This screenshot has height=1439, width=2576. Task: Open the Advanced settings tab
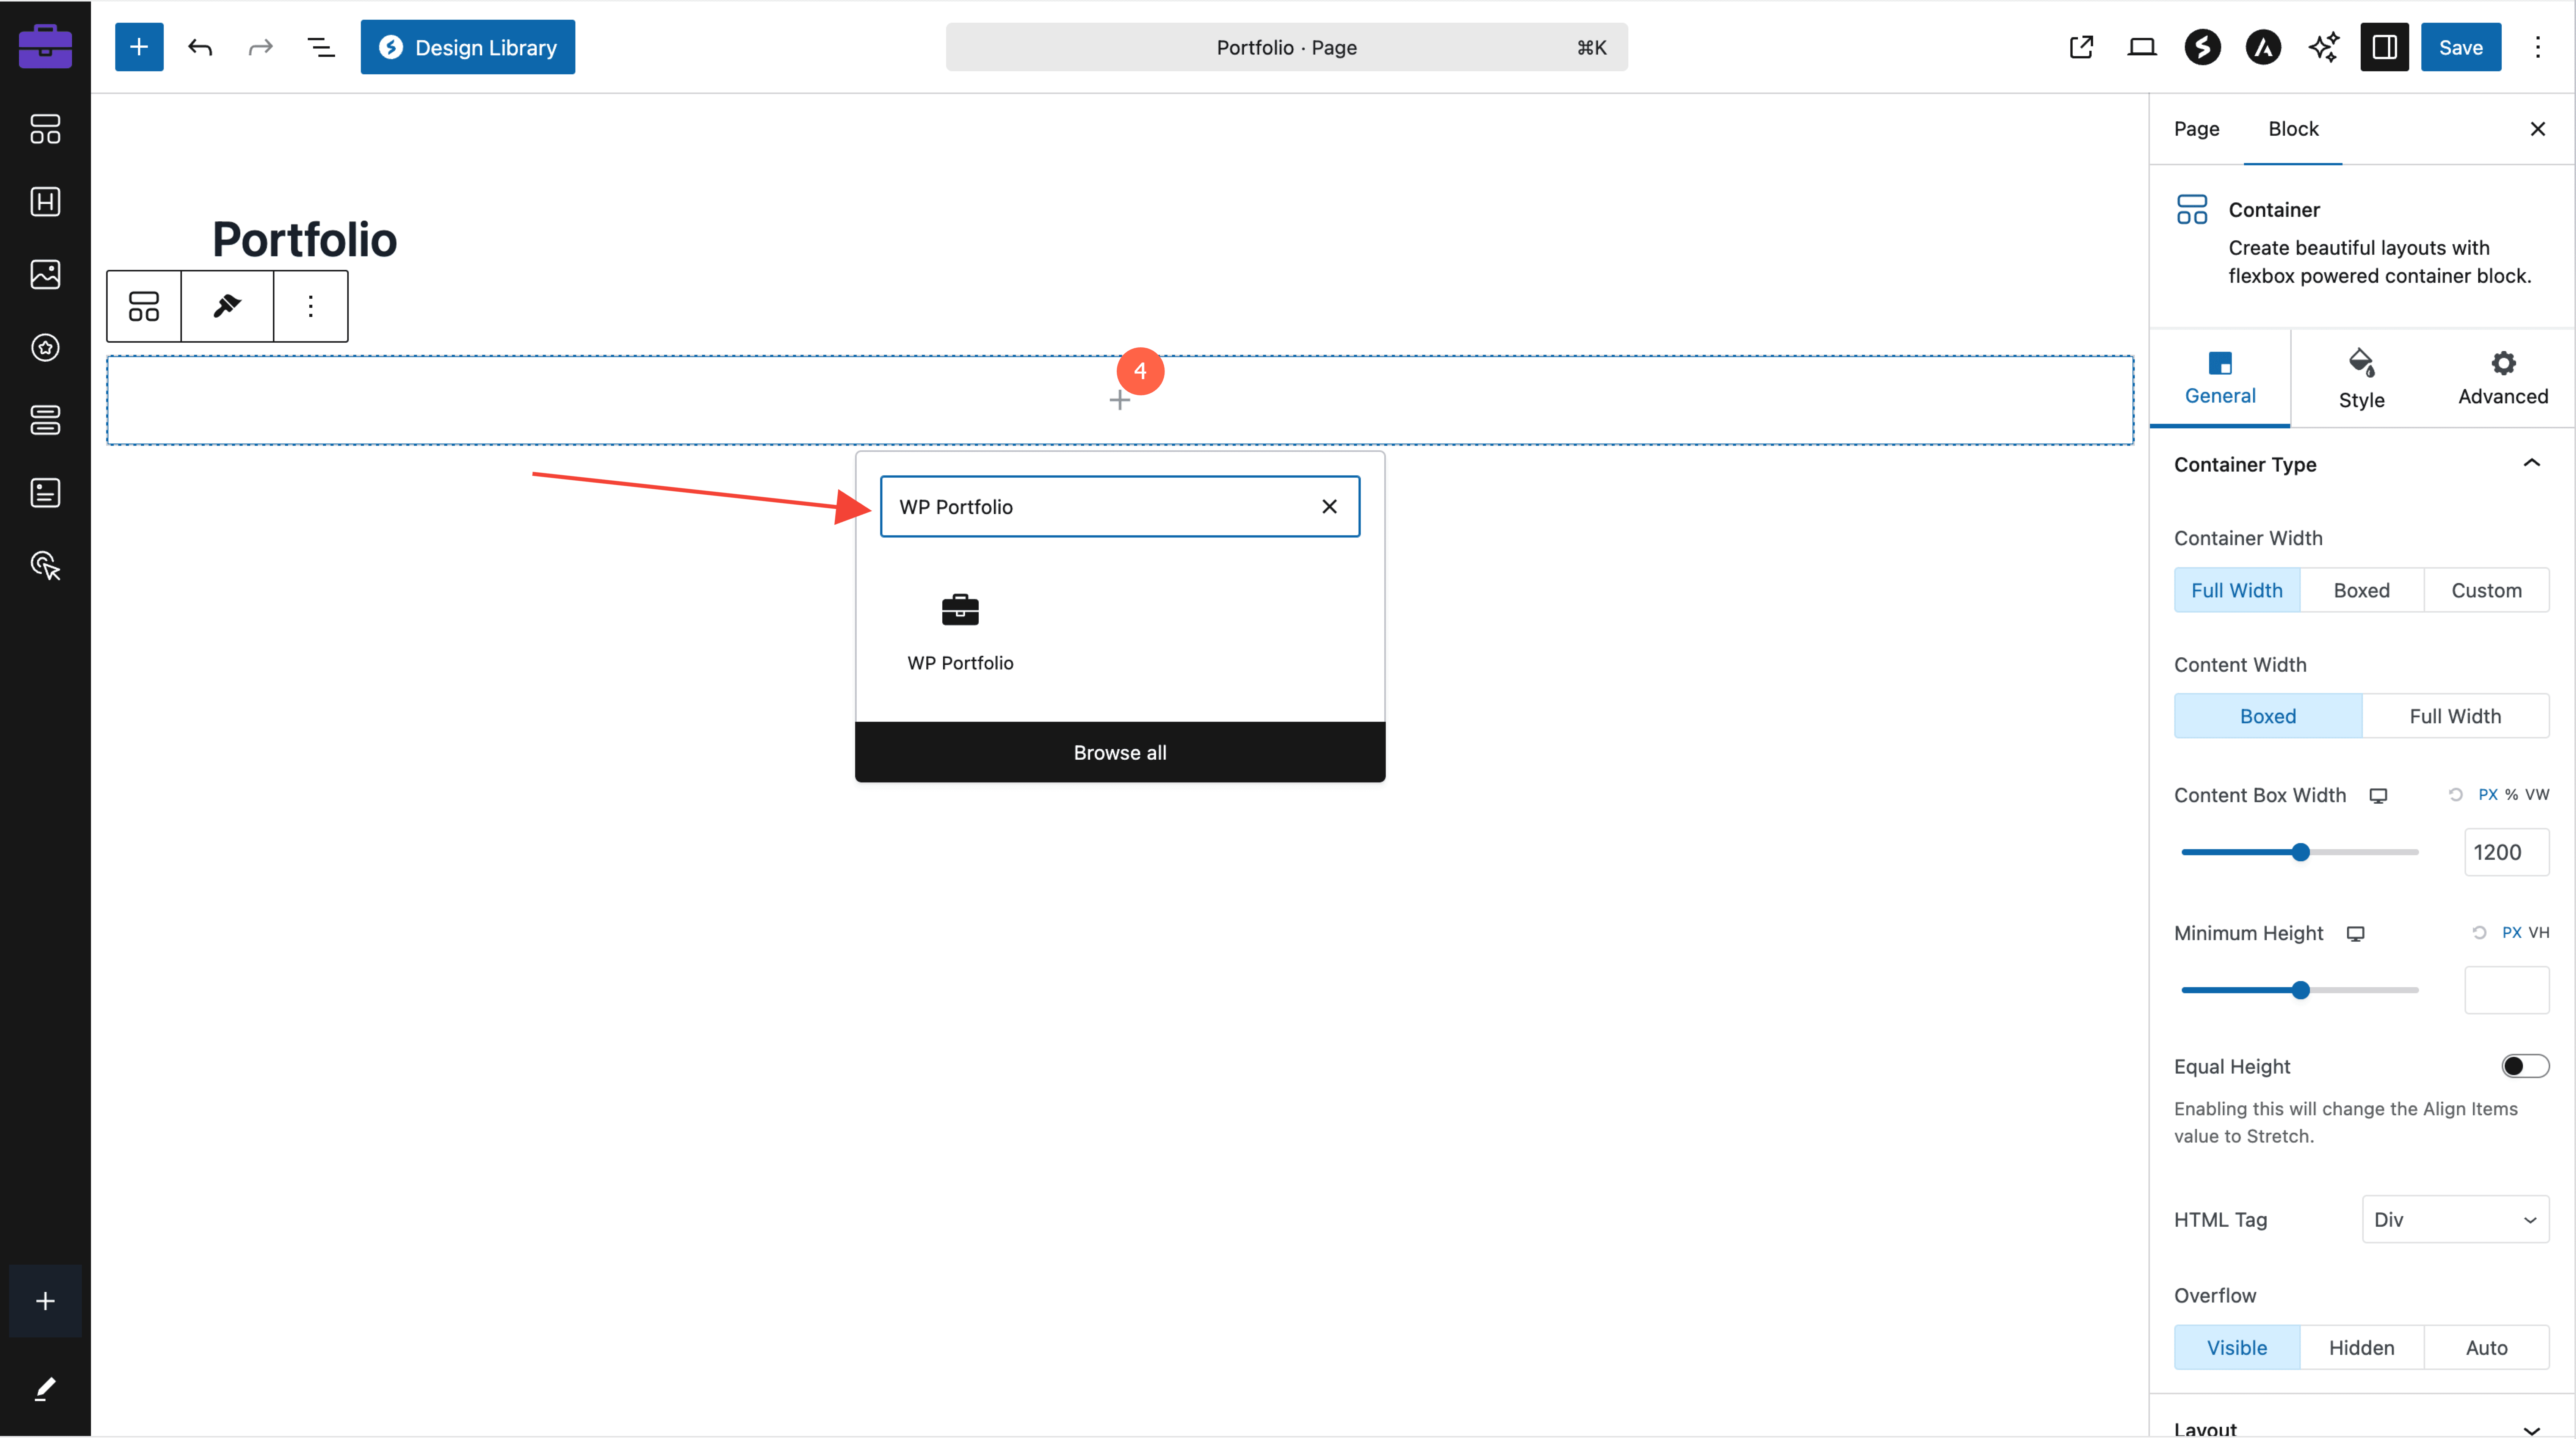pyautogui.click(x=2502, y=378)
